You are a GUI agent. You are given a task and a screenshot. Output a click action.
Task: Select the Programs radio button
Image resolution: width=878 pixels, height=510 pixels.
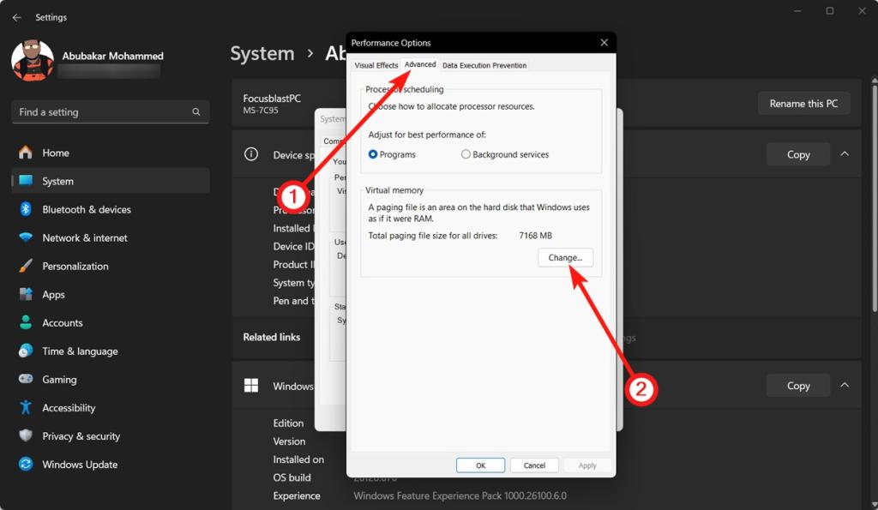(x=375, y=154)
